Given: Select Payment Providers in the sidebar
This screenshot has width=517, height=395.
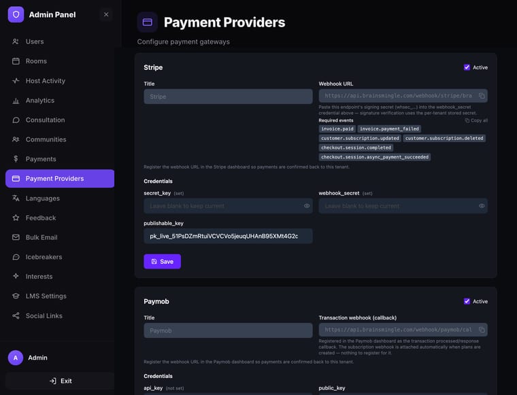Looking at the screenshot, I should coord(60,179).
